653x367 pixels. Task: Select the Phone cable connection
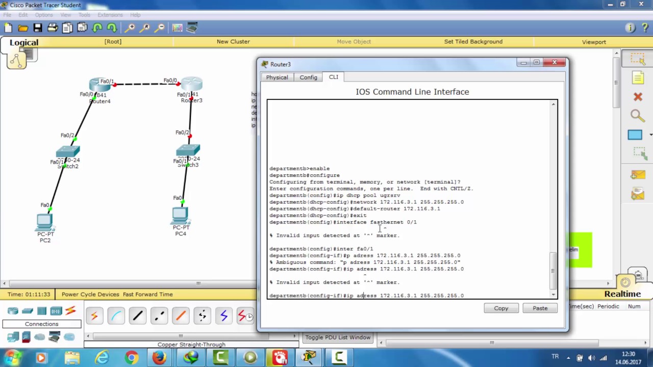[202, 317]
